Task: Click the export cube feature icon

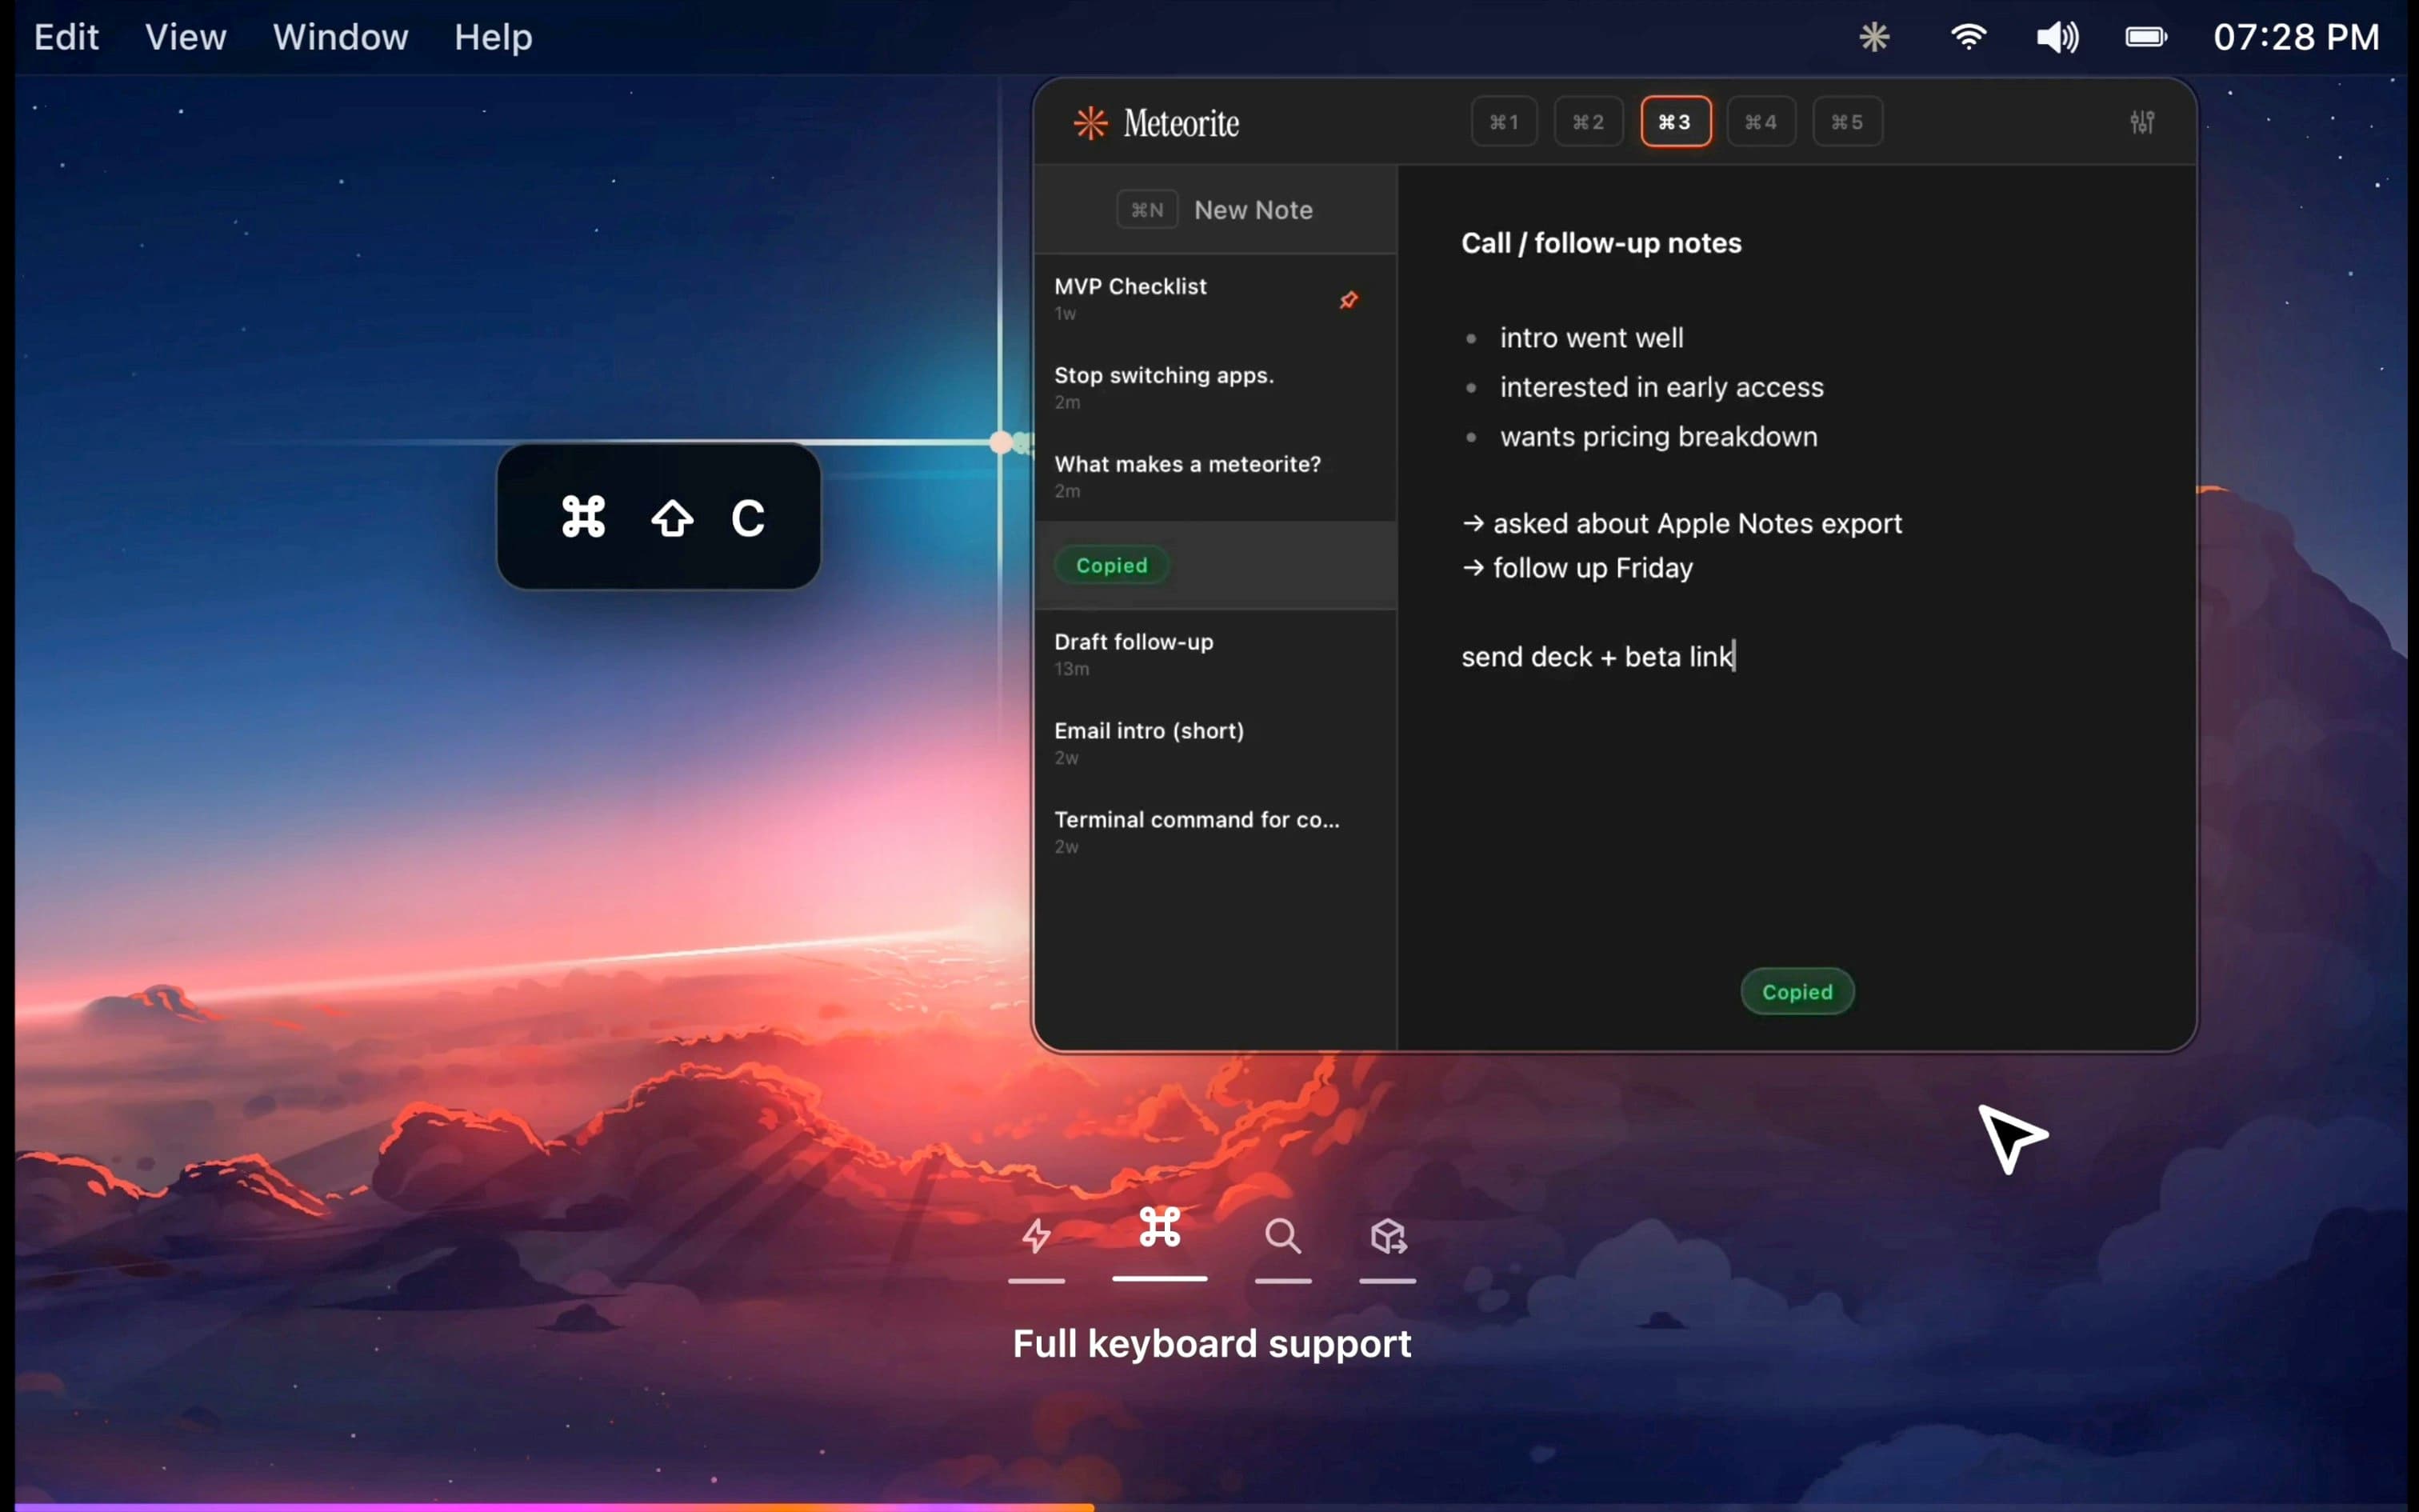Action: point(1386,1236)
